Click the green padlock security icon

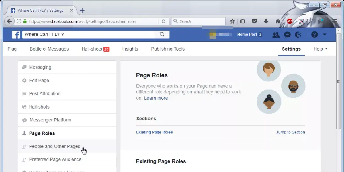25,21
